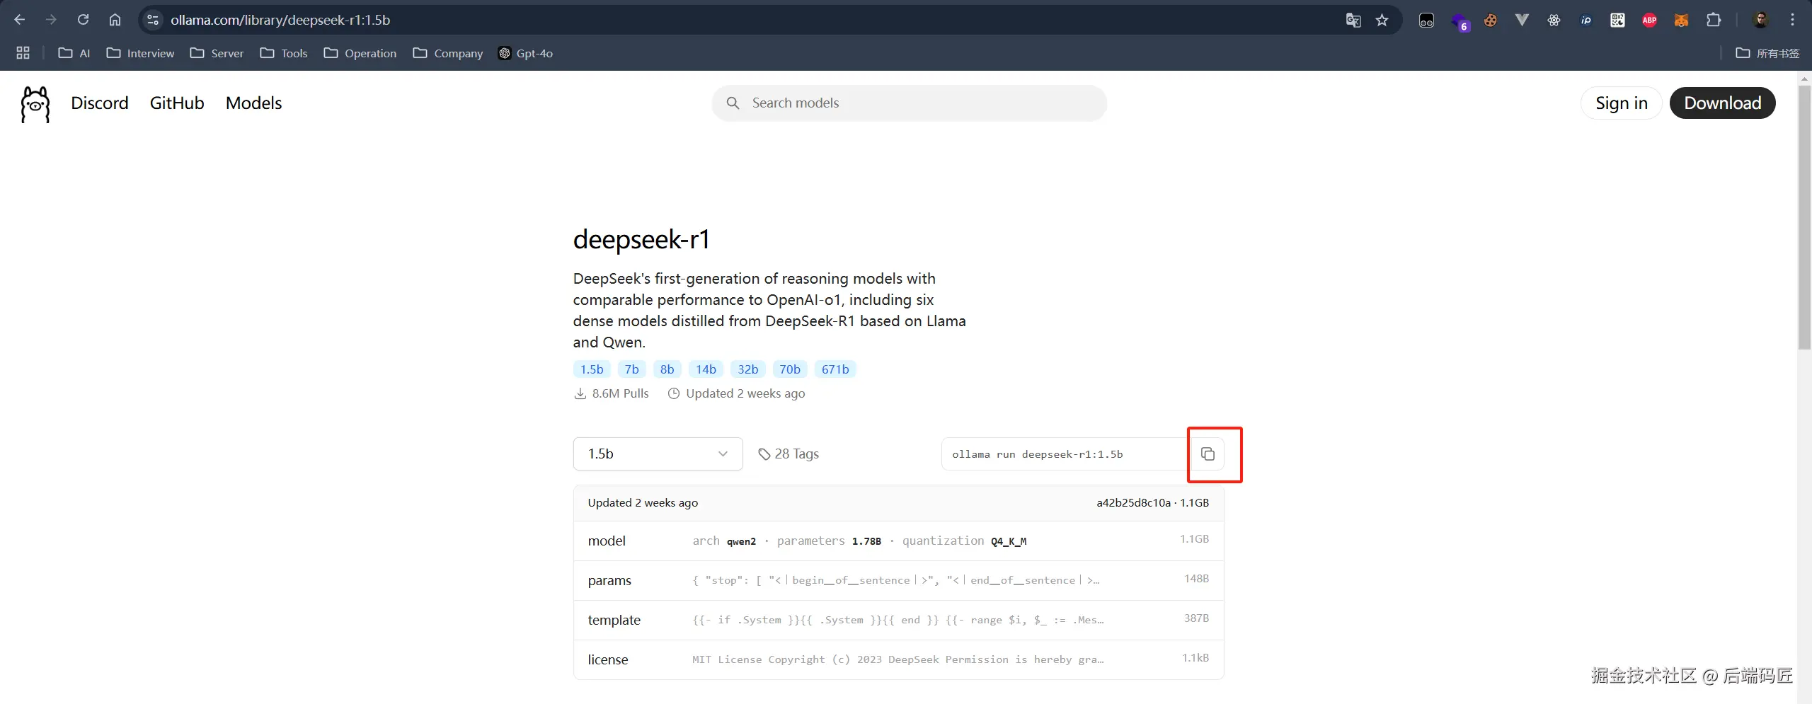Open the Extensions puzzle menu
1812x704 pixels.
point(1714,20)
